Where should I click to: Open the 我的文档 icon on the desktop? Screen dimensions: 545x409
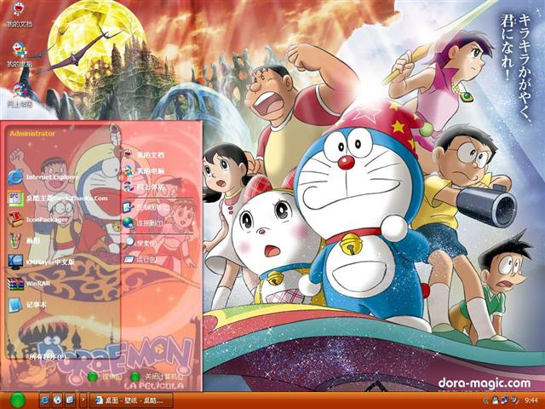pos(19,14)
